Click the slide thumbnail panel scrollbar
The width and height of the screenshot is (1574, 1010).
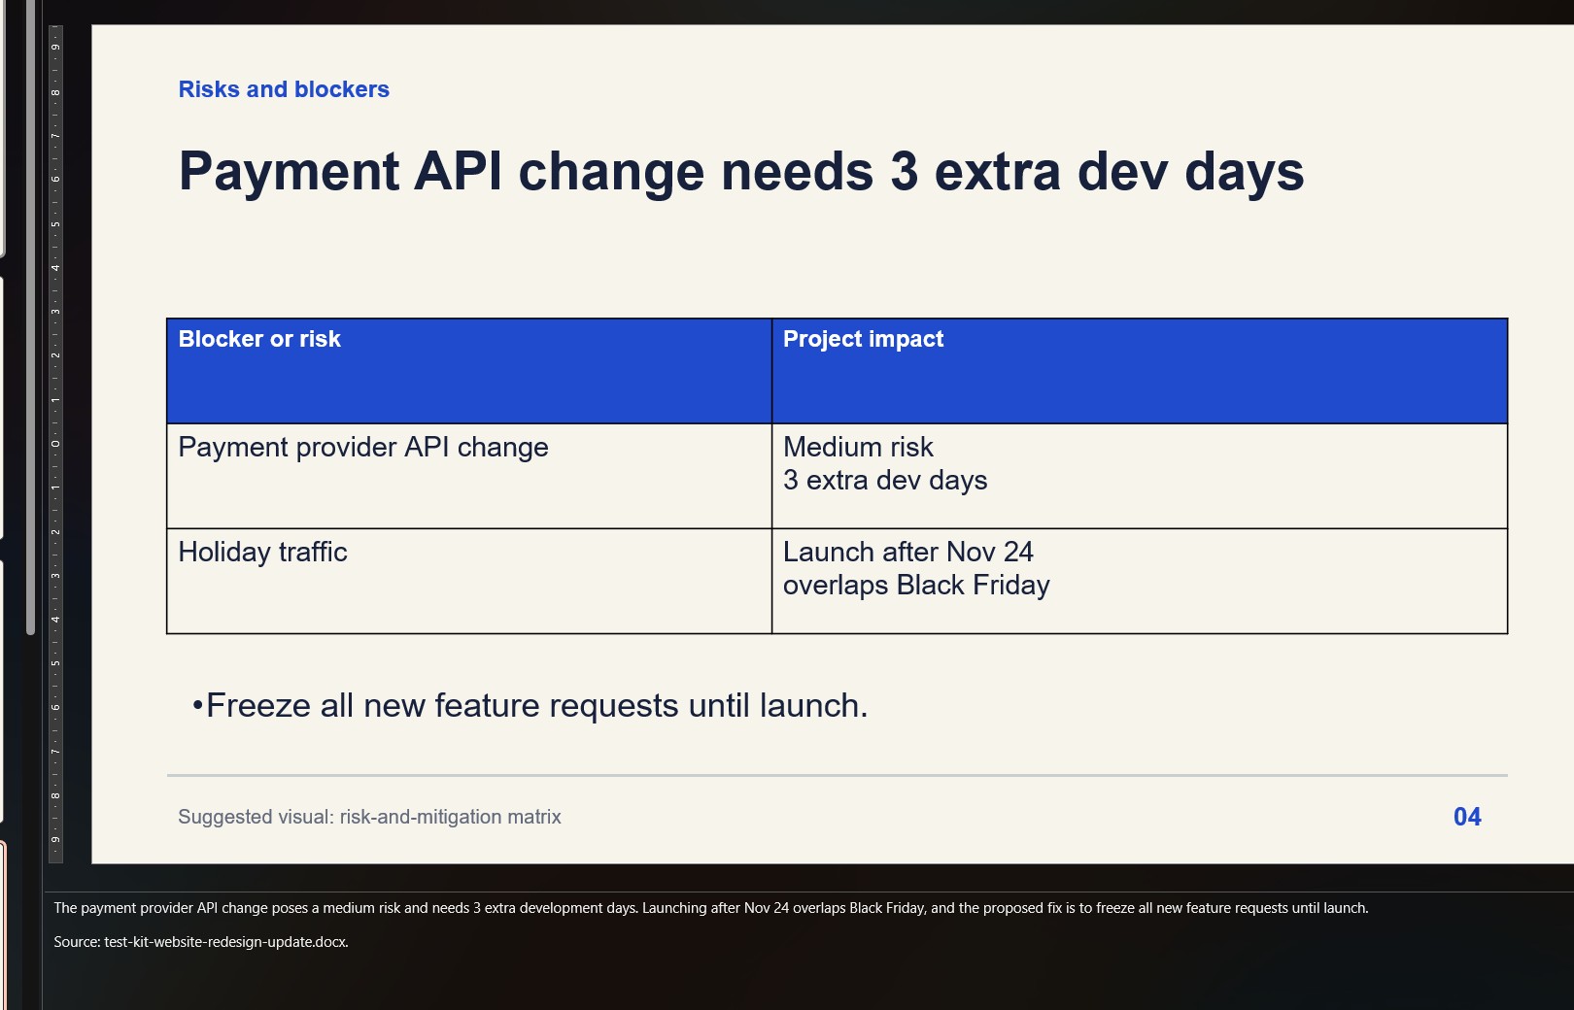[31, 318]
